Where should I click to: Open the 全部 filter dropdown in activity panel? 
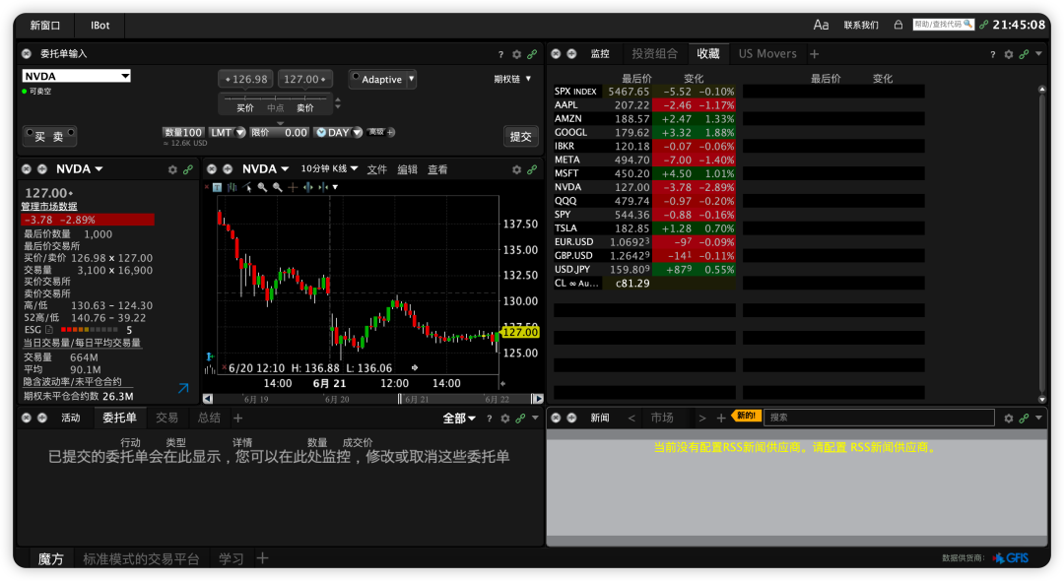(459, 419)
